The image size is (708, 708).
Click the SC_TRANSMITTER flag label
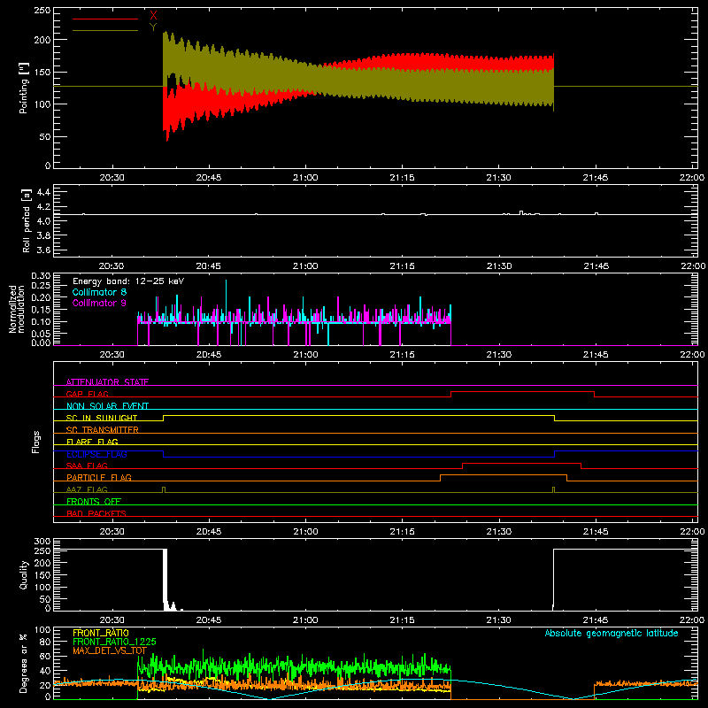(x=102, y=430)
